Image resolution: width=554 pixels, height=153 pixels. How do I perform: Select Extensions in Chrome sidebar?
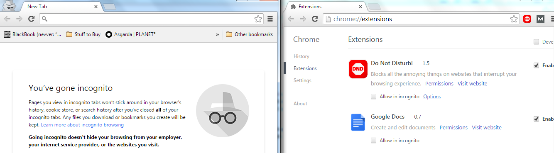(x=305, y=68)
